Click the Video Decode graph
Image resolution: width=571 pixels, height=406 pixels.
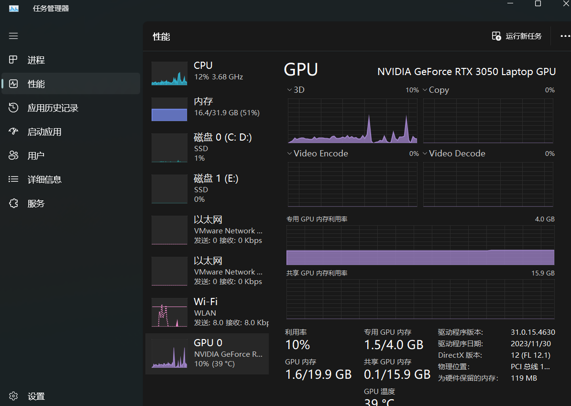488,184
